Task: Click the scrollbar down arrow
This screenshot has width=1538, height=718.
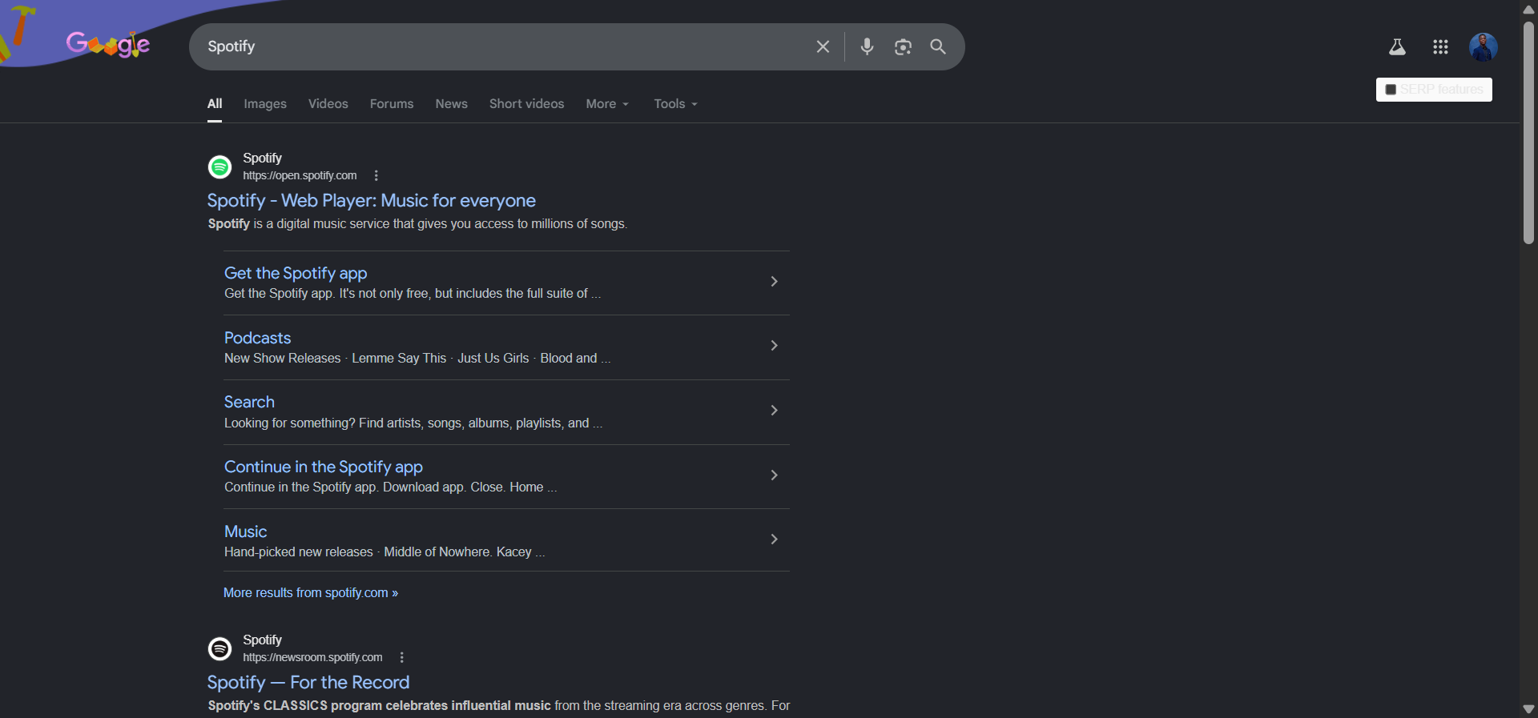Action: 1528,709
